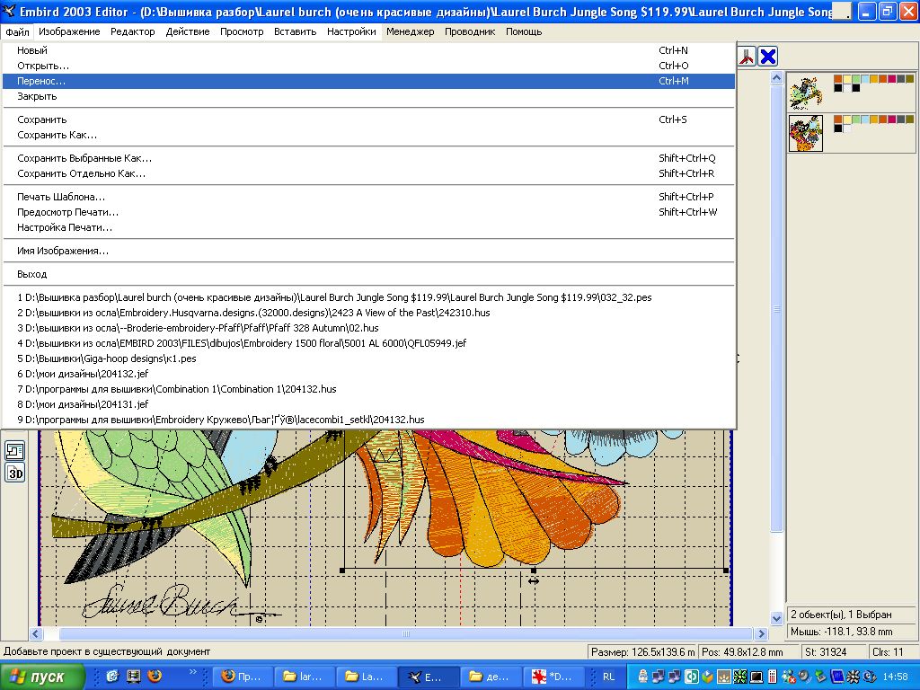Select the first design thumbnail in object panel
This screenshot has height=690, width=920.
(806, 92)
